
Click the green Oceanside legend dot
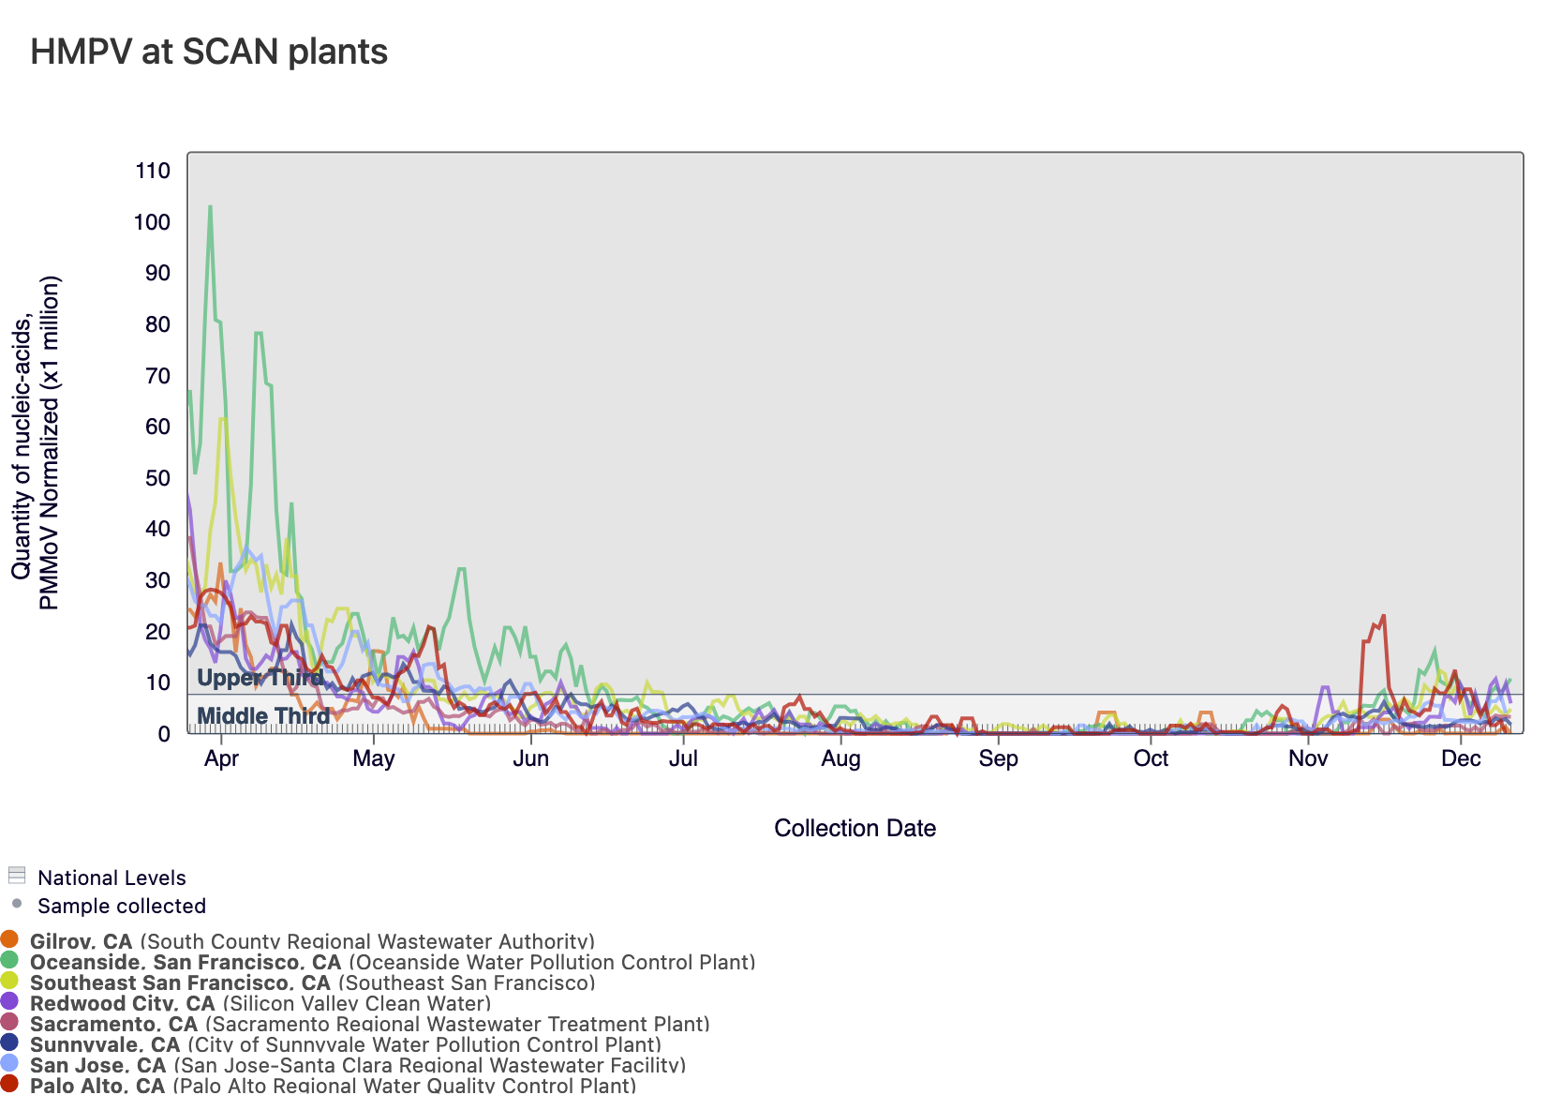coord(9,960)
